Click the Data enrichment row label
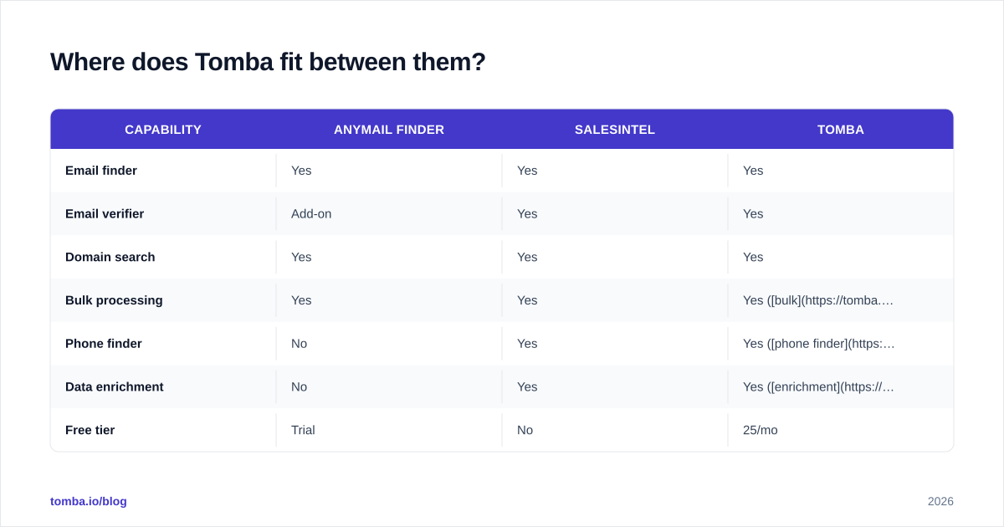1004x527 pixels. click(115, 387)
